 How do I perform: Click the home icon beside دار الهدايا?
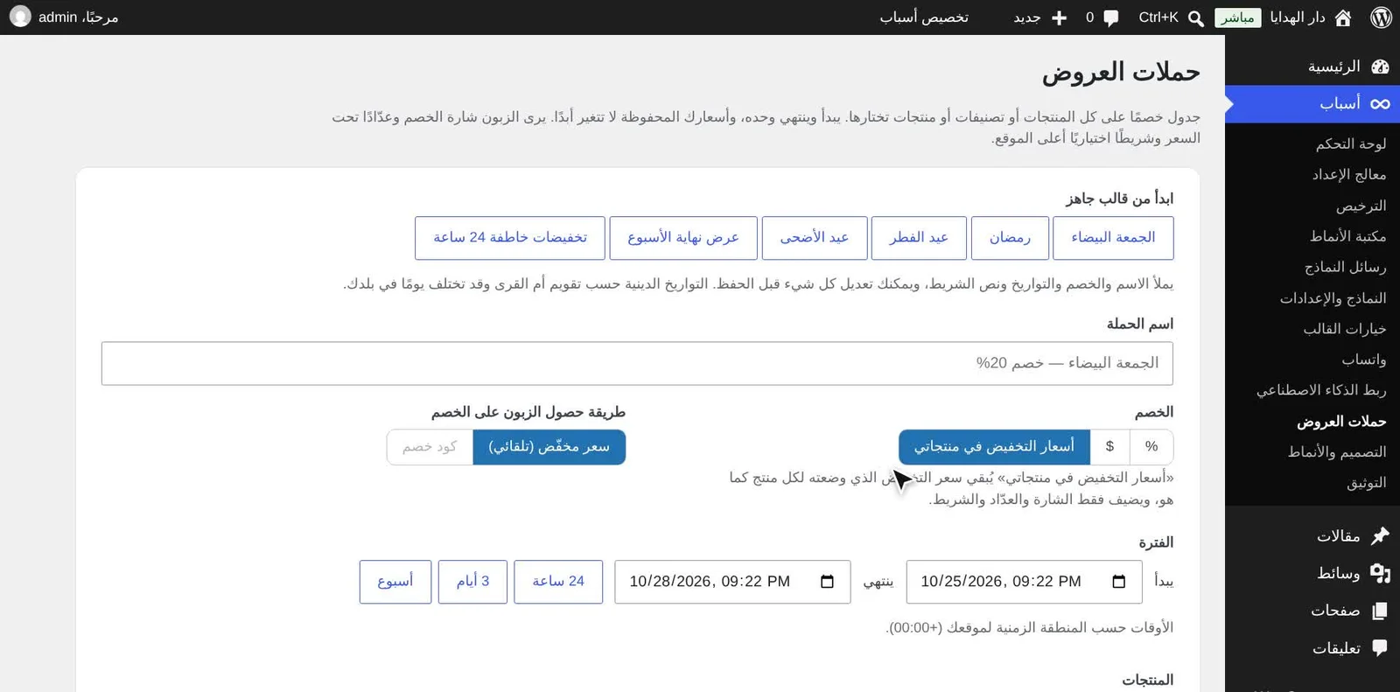[x=1343, y=17]
